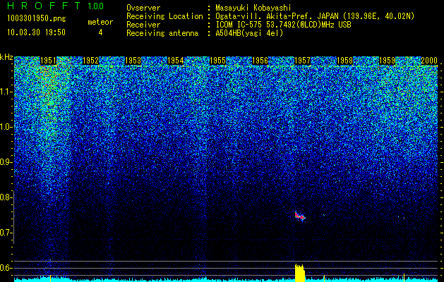This screenshot has height=282, width=444.
Task: Click the kHz axis unit label
Action: tap(6, 57)
